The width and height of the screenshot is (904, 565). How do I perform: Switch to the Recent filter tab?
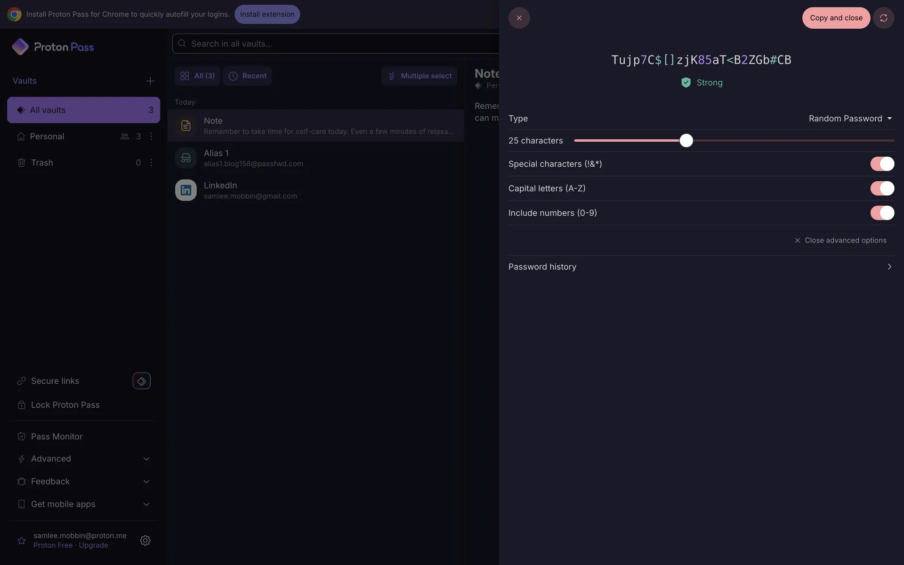(x=247, y=76)
